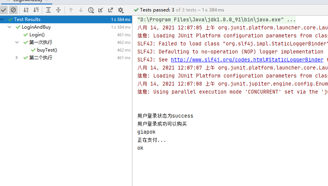The height and width of the screenshot is (186, 328).
Task: Click the 'Defaulting to no-operation' log line
Action: click(x=230, y=52)
